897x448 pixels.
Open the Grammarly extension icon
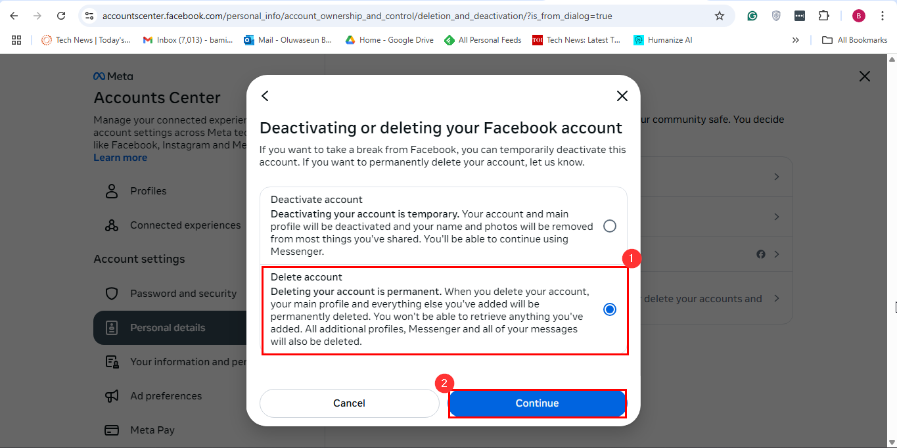coord(752,16)
